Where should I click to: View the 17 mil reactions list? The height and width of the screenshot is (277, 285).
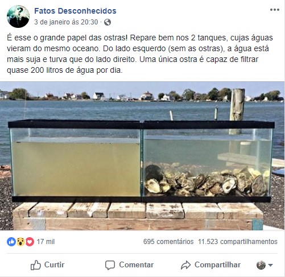coord(46,242)
